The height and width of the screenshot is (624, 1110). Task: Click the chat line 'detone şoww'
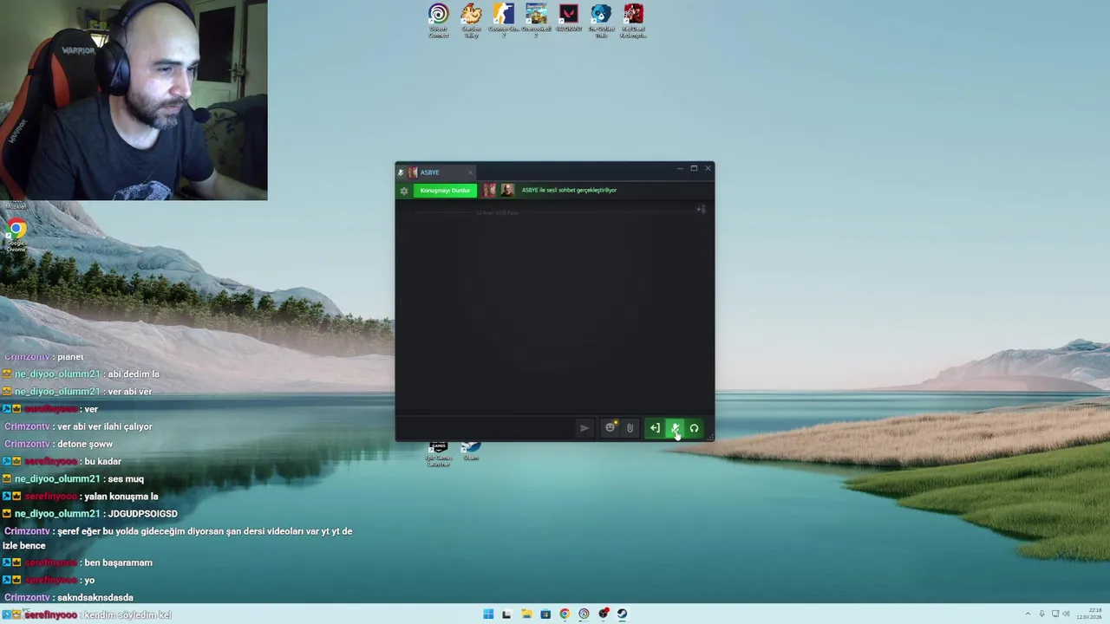85,444
